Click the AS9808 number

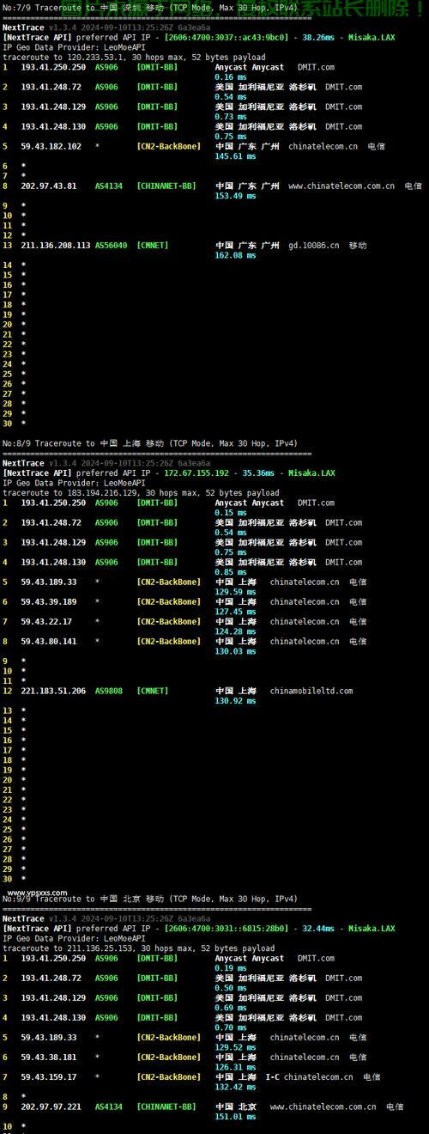click(109, 691)
